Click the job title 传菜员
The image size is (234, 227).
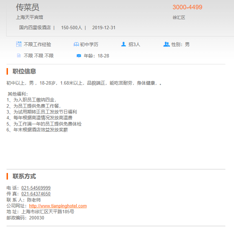(28, 7)
